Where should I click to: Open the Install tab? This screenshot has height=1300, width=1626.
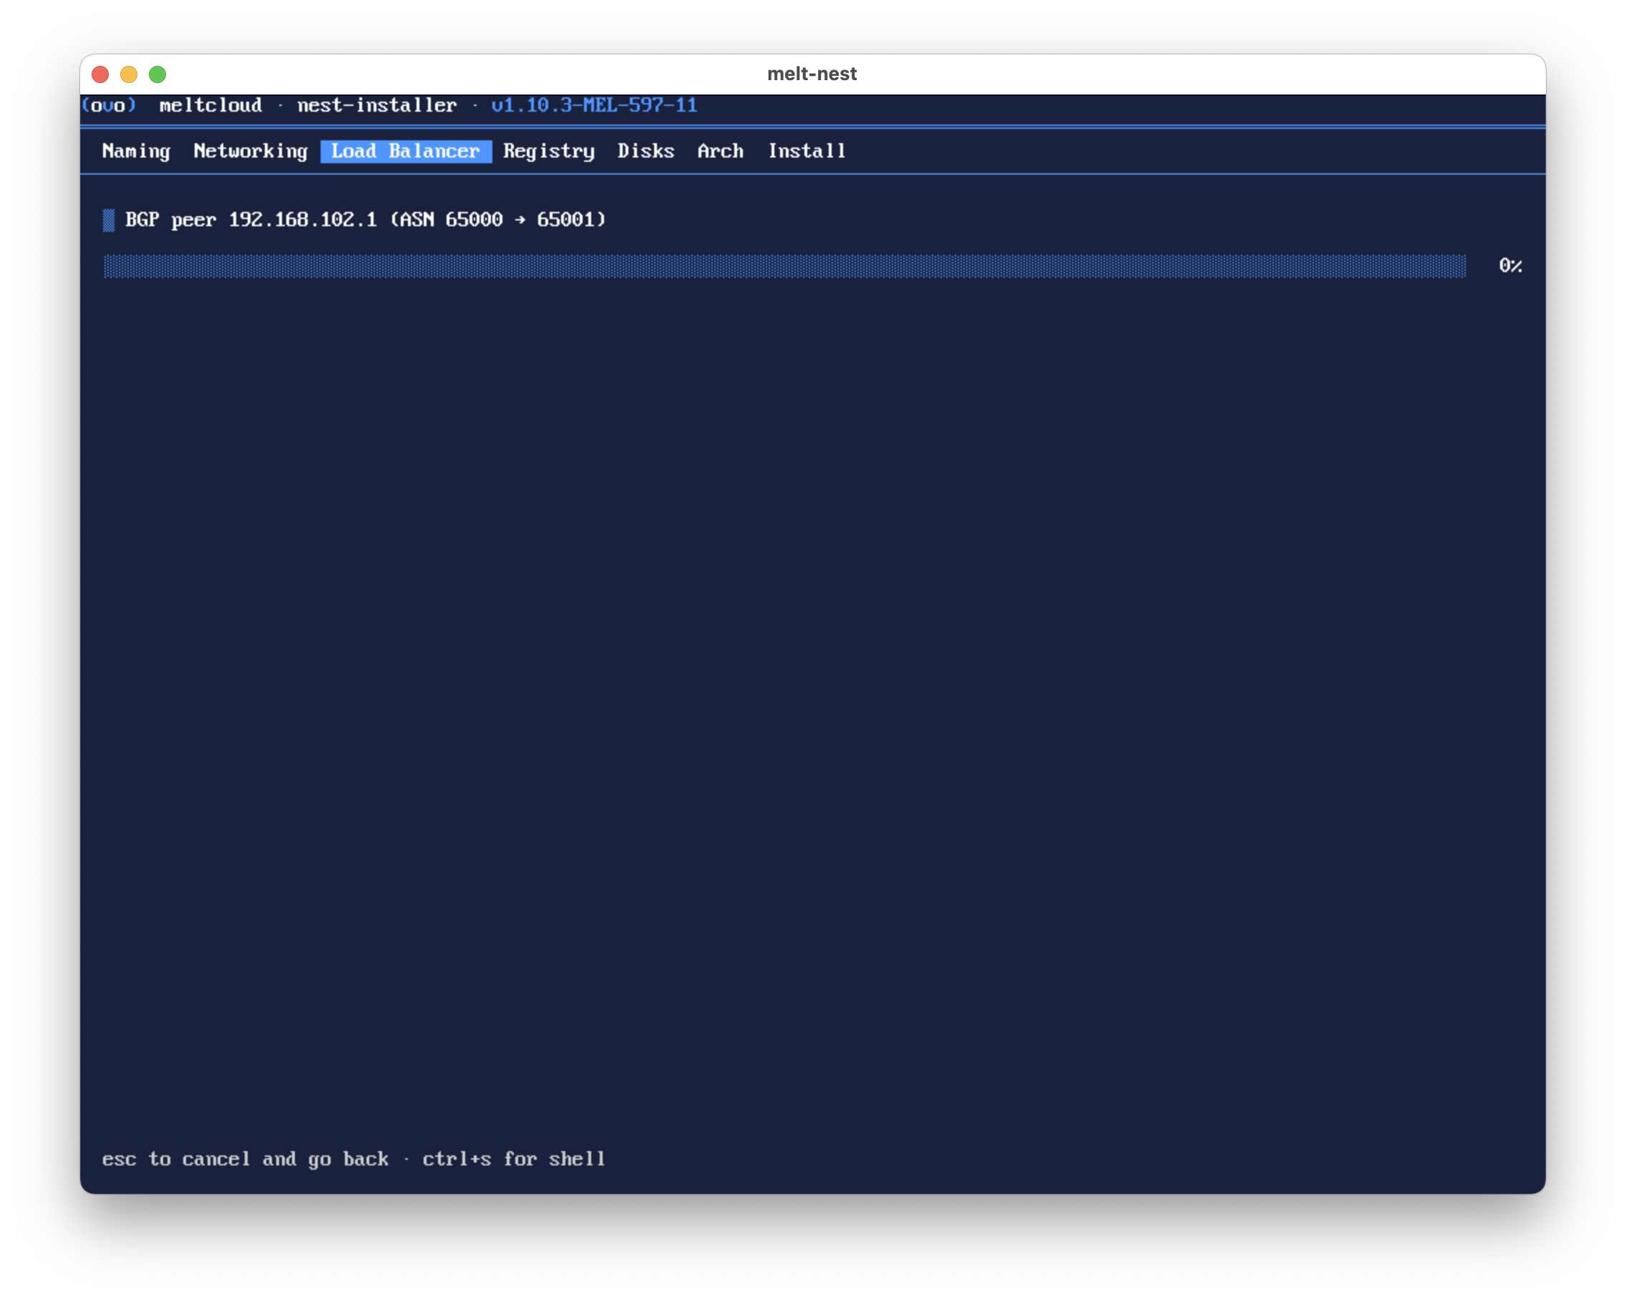pos(807,151)
